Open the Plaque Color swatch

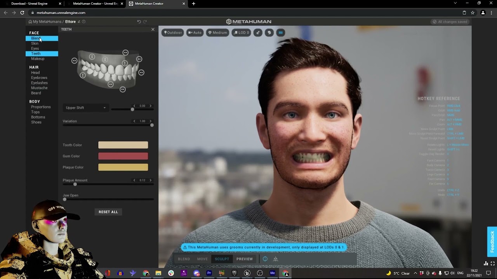coord(123,167)
